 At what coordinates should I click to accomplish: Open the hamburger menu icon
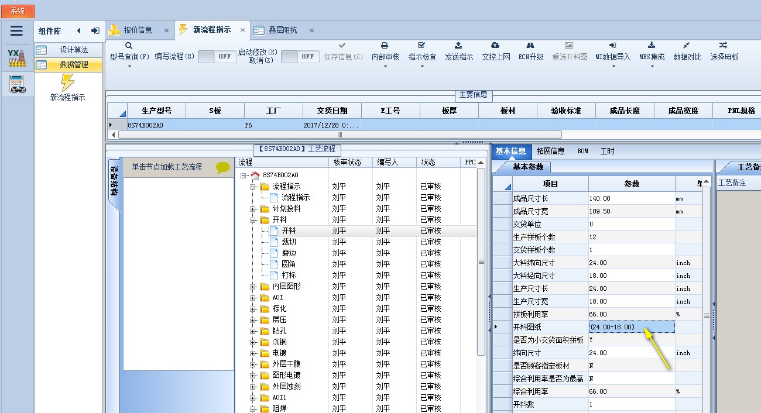16,31
